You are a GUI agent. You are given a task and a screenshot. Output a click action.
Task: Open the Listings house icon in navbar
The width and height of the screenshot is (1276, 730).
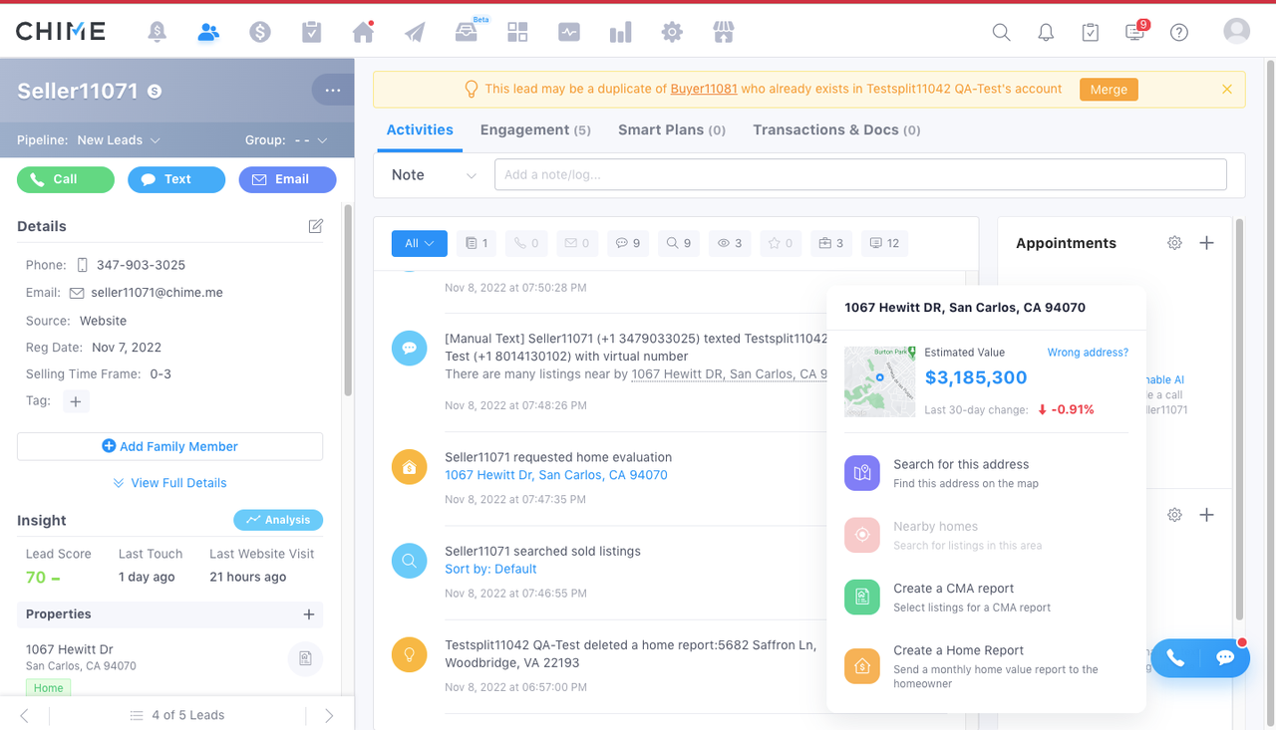tap(363, 32)
